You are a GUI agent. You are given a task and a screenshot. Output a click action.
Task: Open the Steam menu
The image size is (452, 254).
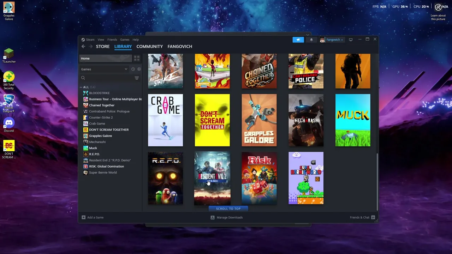point(90,40)
